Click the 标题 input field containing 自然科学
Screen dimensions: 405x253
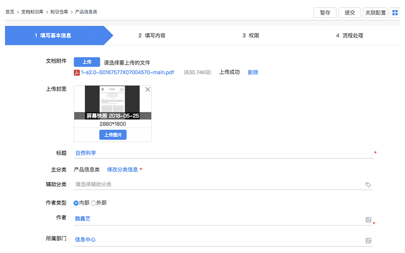click(x=223, y=153)
